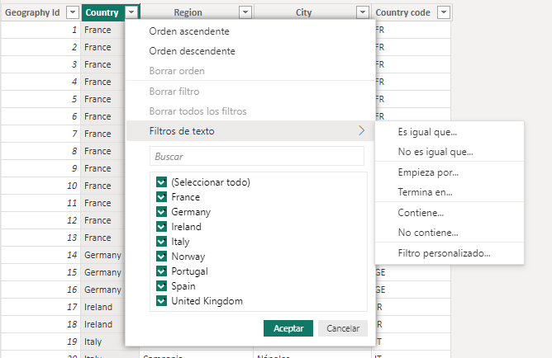Open the Region column filter dropdown

245,12
